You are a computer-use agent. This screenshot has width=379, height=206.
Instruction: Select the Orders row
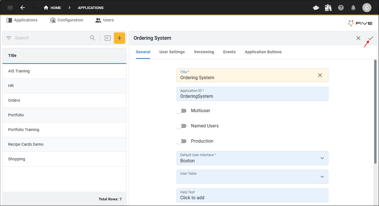coord(64,100)
